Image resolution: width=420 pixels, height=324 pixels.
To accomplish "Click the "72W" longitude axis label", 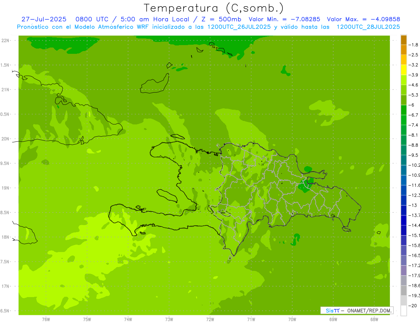I will pos(210,319).
